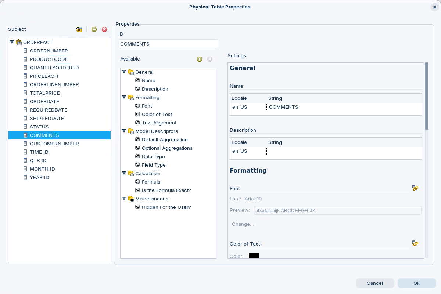The width and height of the screenshot is (441, 294).
Task: Click the green add property icon beside Available
Action: point(200,59)
